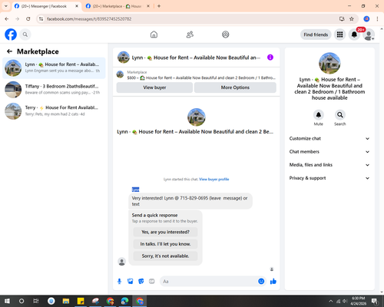
Task: Go back using the Marketplace arrow
Action: point(9,51)
